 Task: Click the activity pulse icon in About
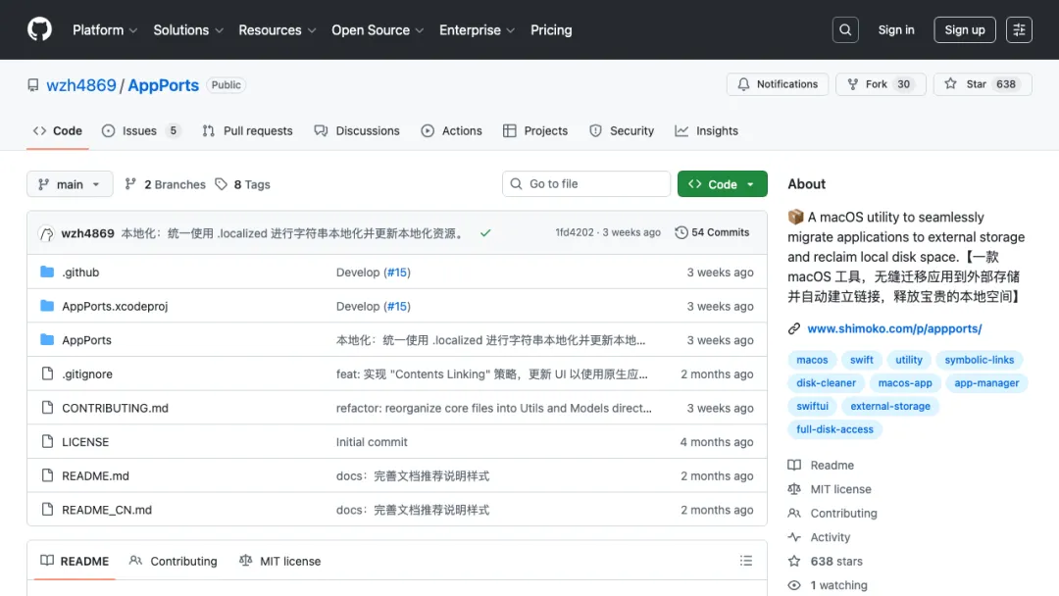pos(794,537)
